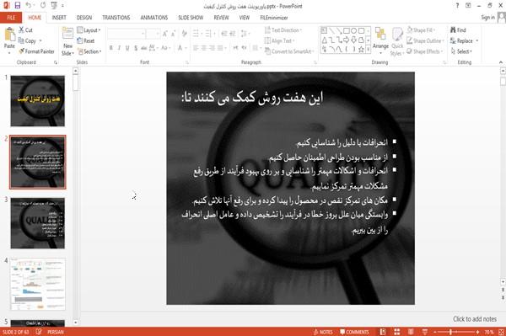Click the Undo arrow icon
The width and height of the screenshot is (506, 336).
point(29,6)
